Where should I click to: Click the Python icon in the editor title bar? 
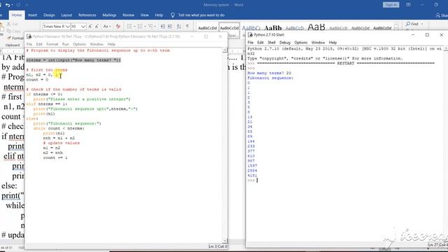pos(29,36)
